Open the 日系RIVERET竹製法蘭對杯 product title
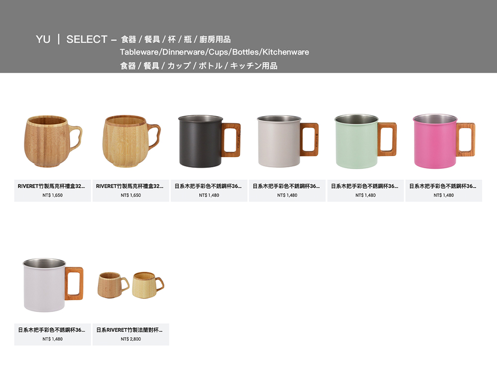The image size is (497, 365). 129,330
